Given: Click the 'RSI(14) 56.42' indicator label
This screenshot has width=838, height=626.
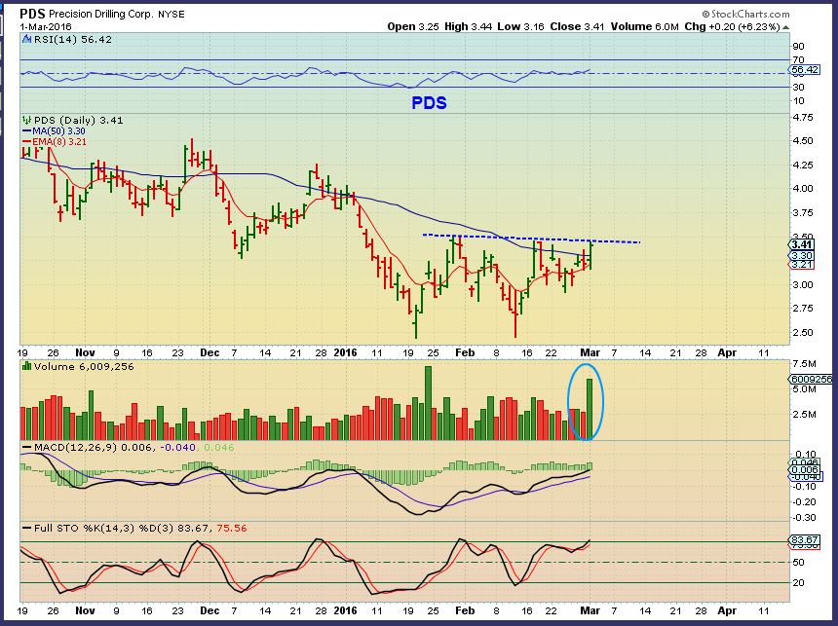Looking at the screenshot, I should point(73,39).
